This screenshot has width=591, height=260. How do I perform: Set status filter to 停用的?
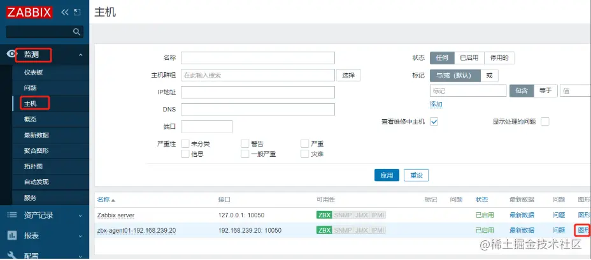pos(499,58)
